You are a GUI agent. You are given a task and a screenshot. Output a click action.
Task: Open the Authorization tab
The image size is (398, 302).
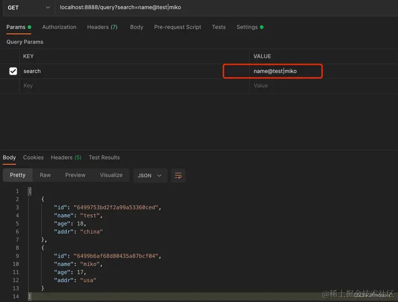click(x=59, y=27)
